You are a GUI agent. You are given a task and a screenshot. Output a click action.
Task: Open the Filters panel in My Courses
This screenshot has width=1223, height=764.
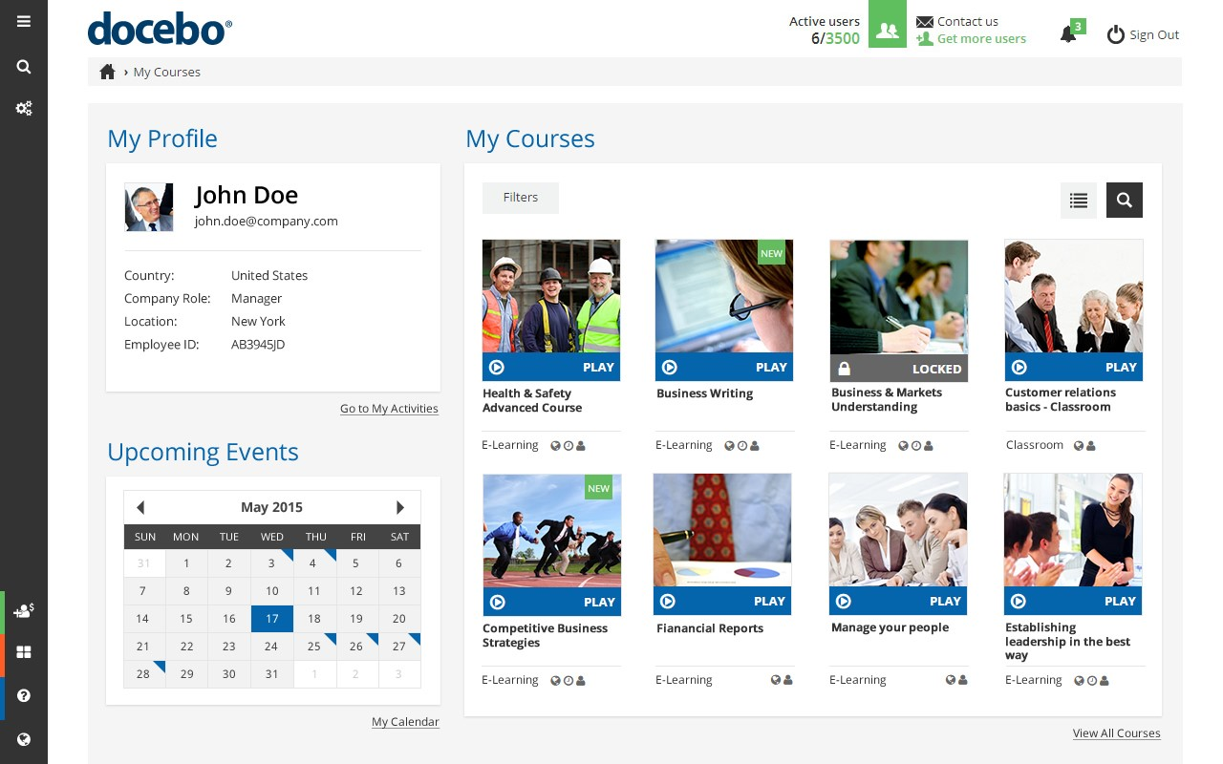pyautogui.click(x=520, y=198)
